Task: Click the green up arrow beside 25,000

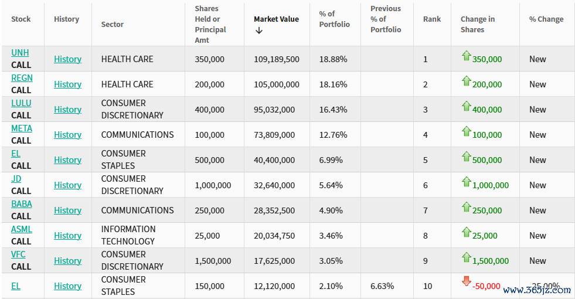Action: (x=466, y=232)
